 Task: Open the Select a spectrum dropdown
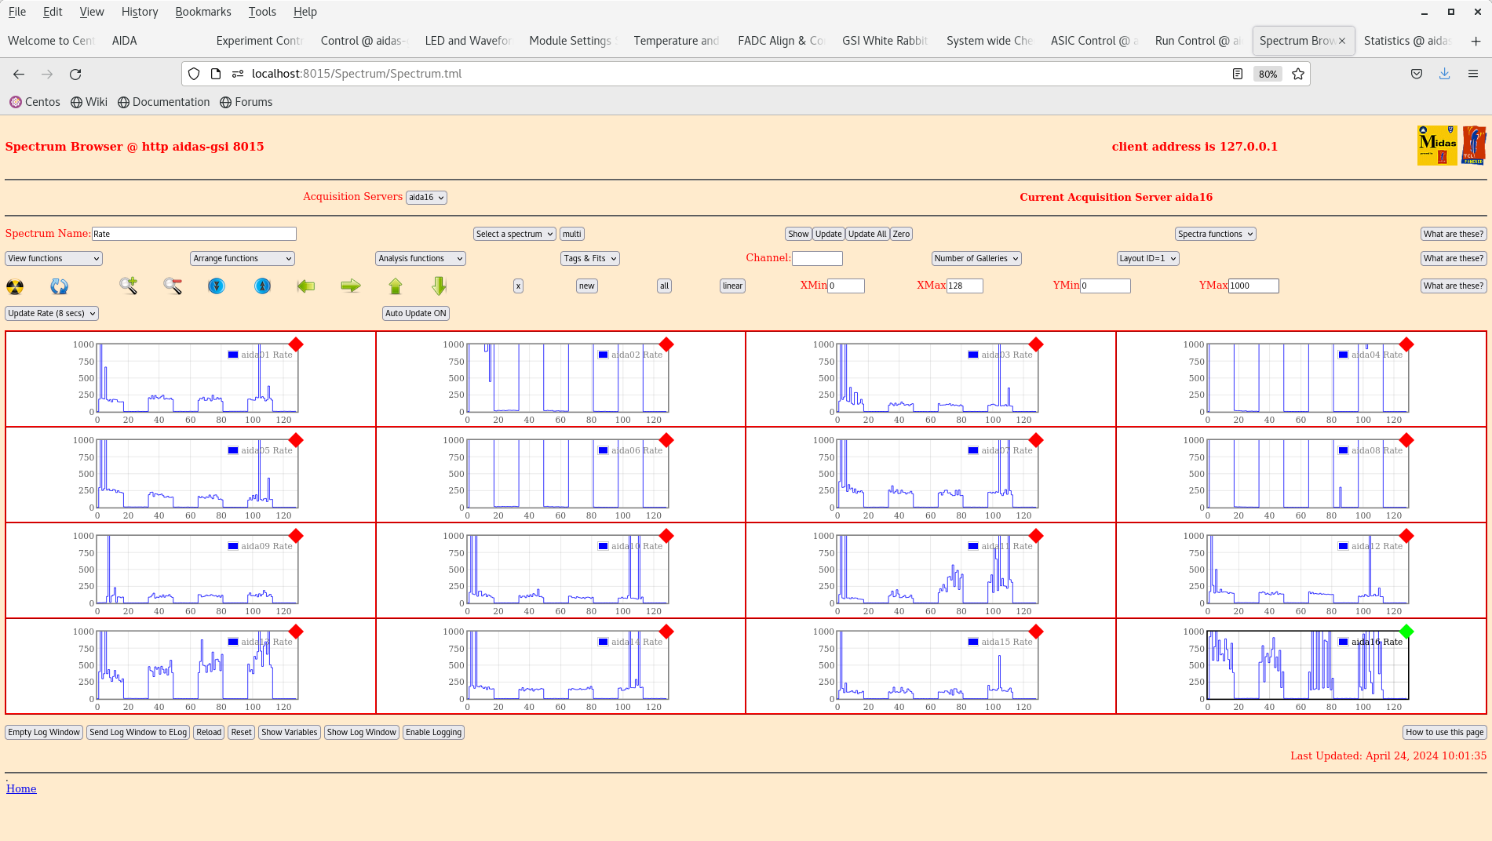(x=514, y=233)
